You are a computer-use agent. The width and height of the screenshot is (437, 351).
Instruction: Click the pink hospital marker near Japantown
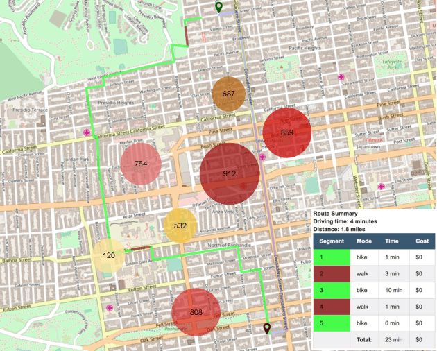(x=382, y=187)
